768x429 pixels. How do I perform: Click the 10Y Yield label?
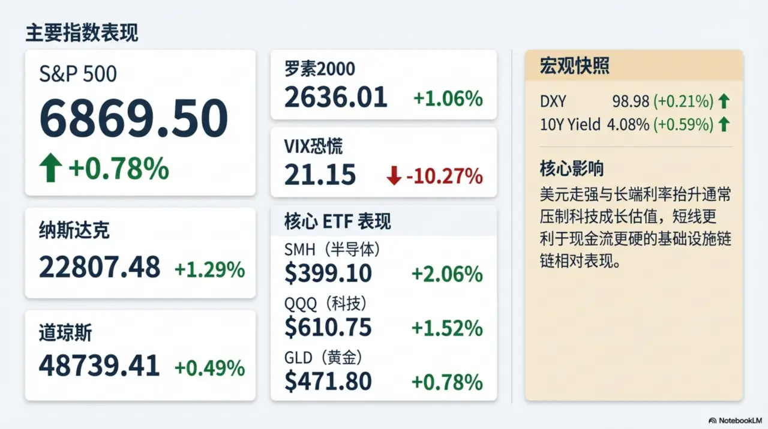coord(570,124)
